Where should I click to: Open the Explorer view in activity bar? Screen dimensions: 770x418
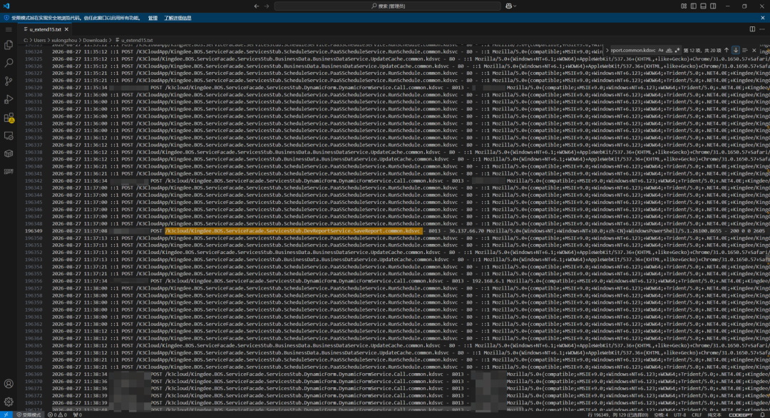click(9, 45)
